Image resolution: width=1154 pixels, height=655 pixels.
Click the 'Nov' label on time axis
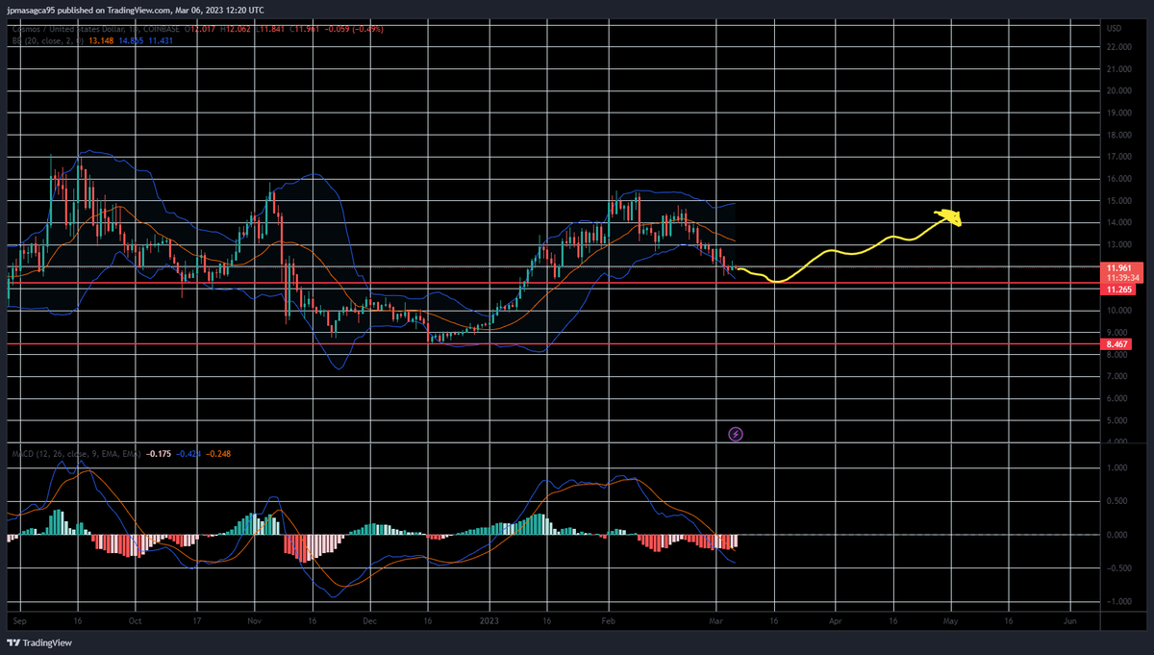[256, 622]
